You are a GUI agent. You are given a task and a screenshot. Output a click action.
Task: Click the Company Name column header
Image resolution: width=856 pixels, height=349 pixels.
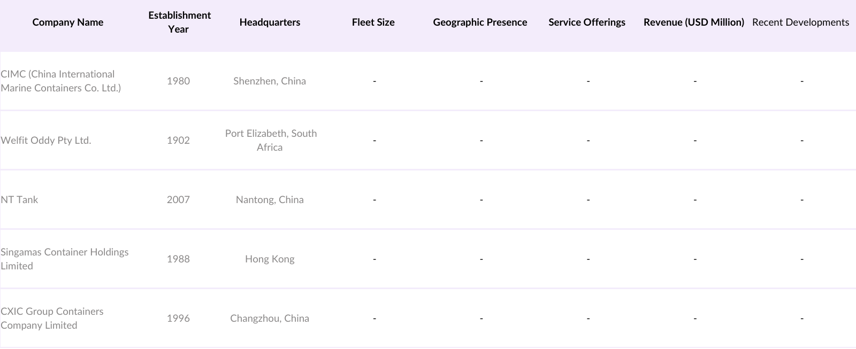point(68,22)
